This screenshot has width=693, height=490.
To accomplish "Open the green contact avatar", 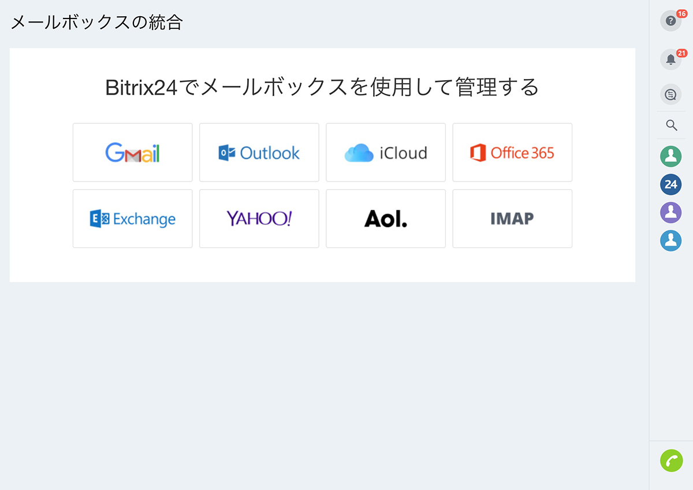I will pos(670,156).
